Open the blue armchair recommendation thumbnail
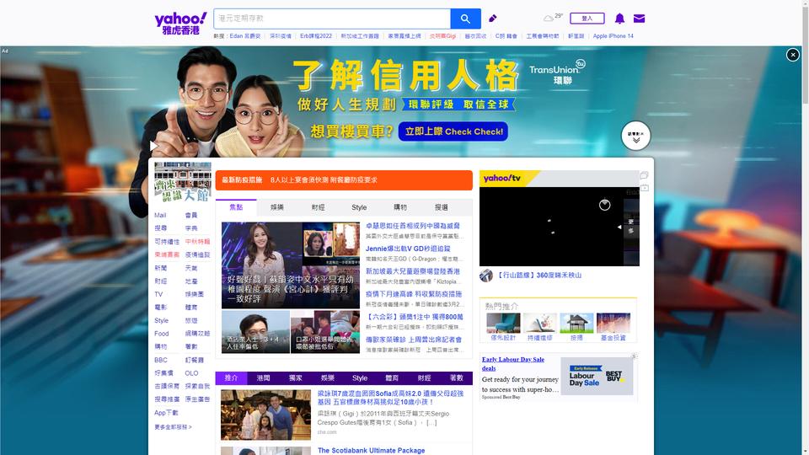 503,324
